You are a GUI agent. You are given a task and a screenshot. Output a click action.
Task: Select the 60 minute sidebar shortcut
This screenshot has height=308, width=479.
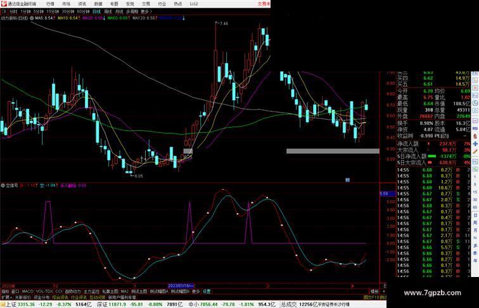click(475, 207)
